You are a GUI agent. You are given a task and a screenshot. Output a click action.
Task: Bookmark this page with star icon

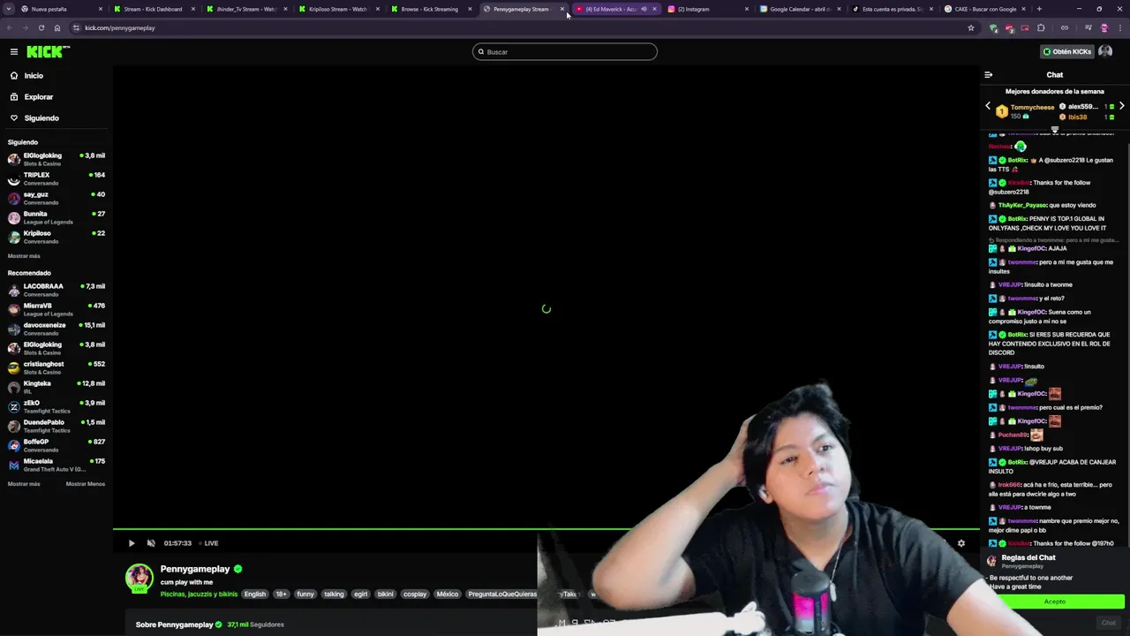(971, 27)
